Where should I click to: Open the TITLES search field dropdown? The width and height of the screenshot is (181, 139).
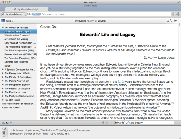click(x=36, y=14)
